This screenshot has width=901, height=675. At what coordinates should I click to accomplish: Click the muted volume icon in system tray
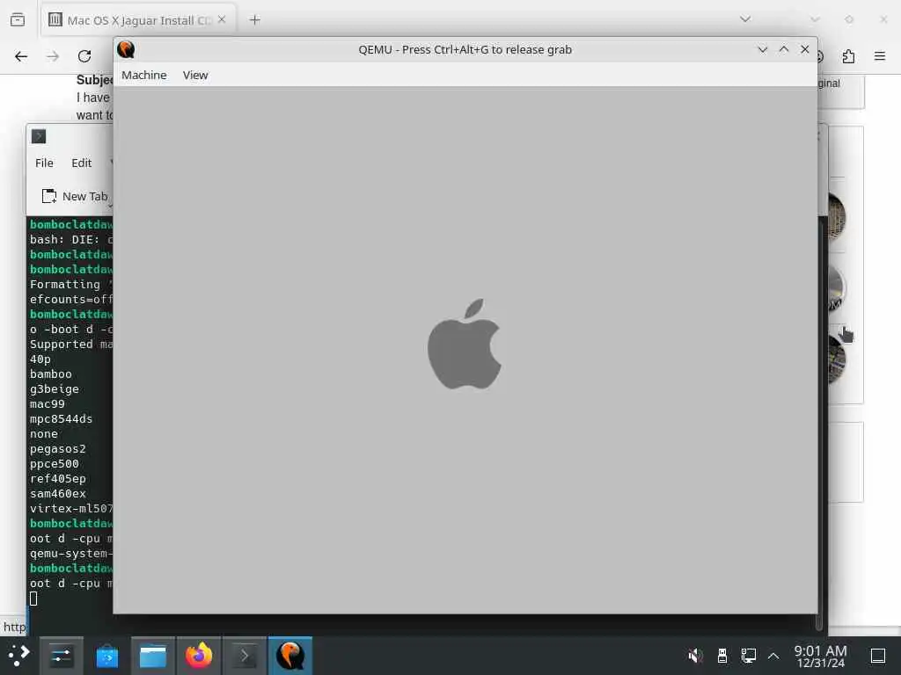(x=695, y=656)
